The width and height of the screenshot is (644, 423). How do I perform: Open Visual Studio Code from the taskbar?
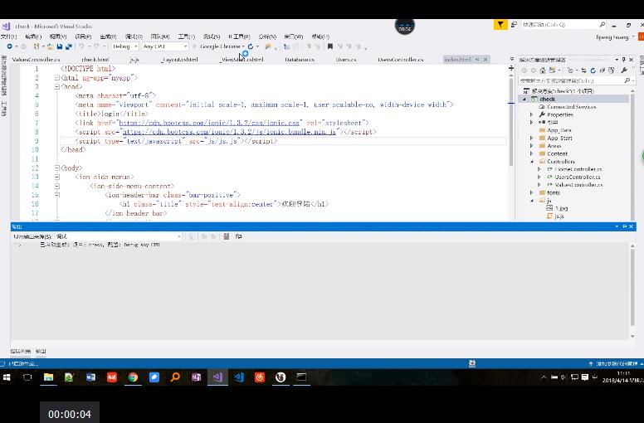pyautogui.click(x=239, y=377)
